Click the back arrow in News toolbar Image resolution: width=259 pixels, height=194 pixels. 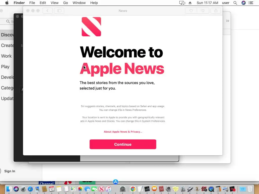click(48, 11)
